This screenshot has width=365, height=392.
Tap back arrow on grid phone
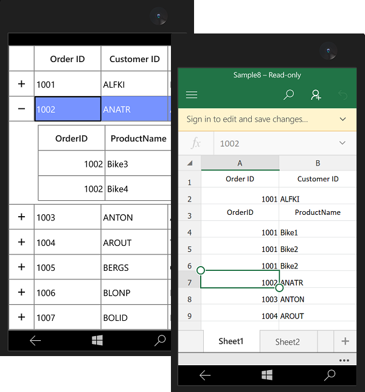35,340
